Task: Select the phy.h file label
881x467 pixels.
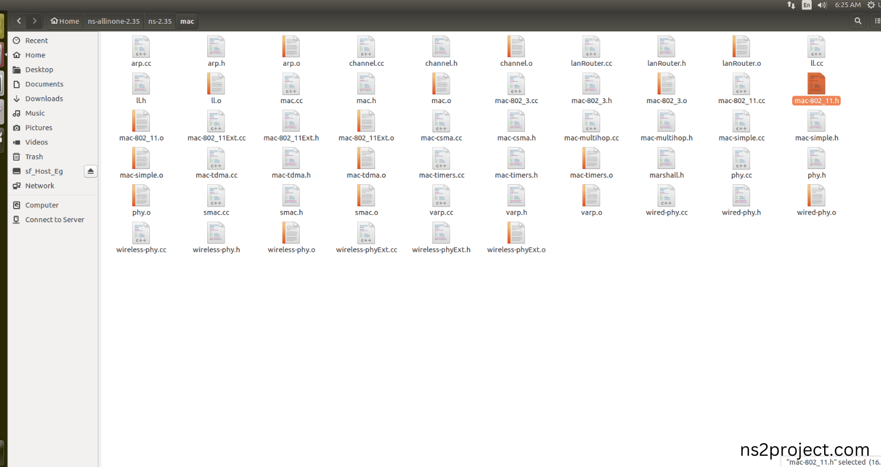Action: point(816,175)
